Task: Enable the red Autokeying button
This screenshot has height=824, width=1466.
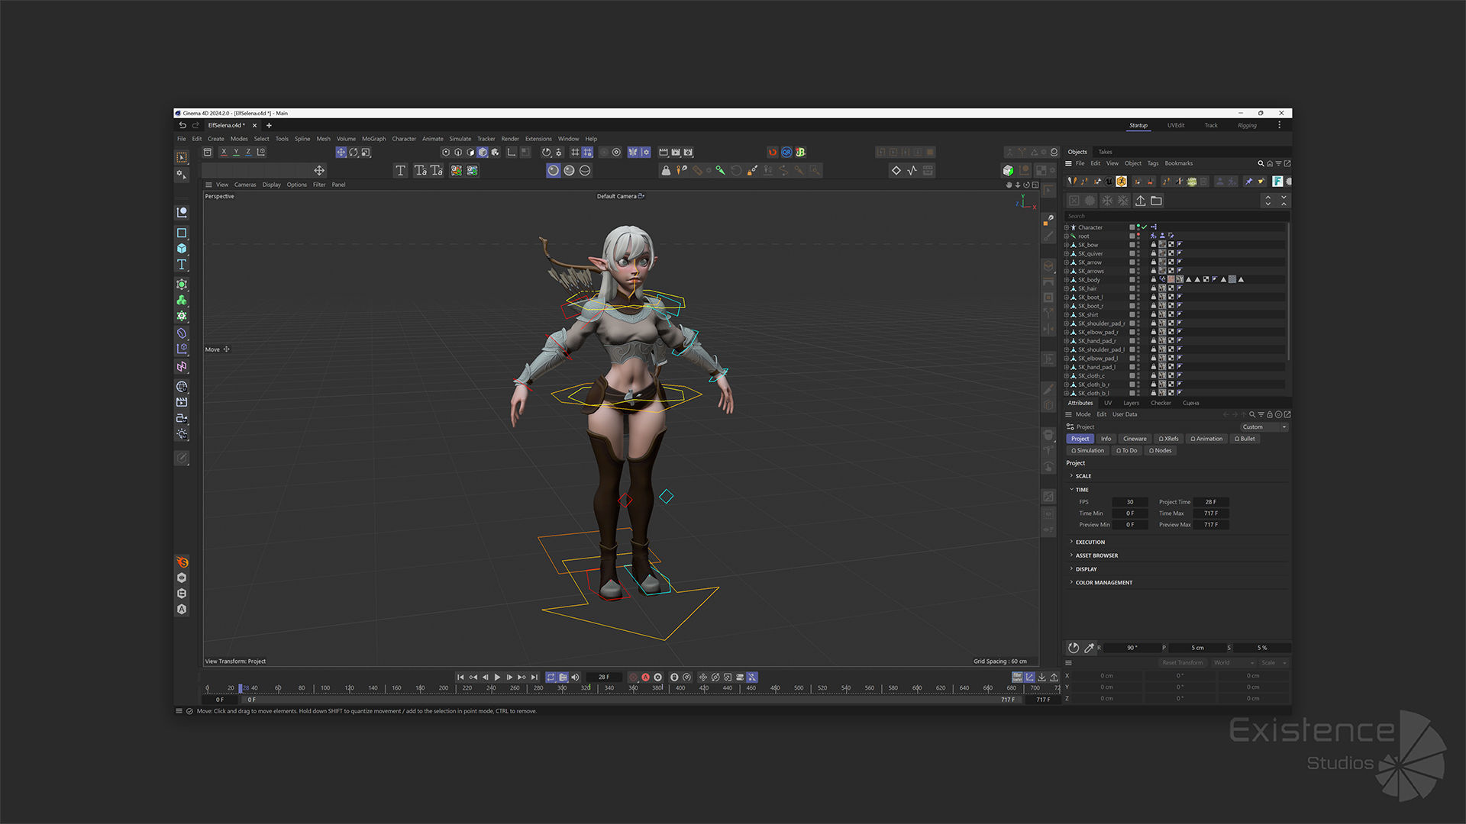Action: (x=645, y=678)
